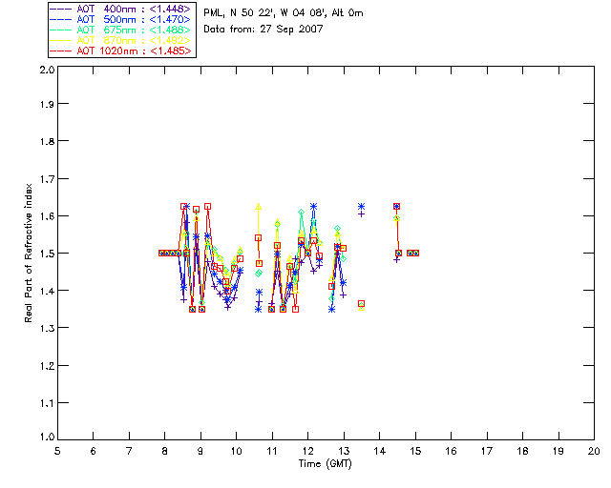Click the red AOT 1020nm legend entry
Screen dimensions: 611x488
pyautogui.click(x=121, y=51)
